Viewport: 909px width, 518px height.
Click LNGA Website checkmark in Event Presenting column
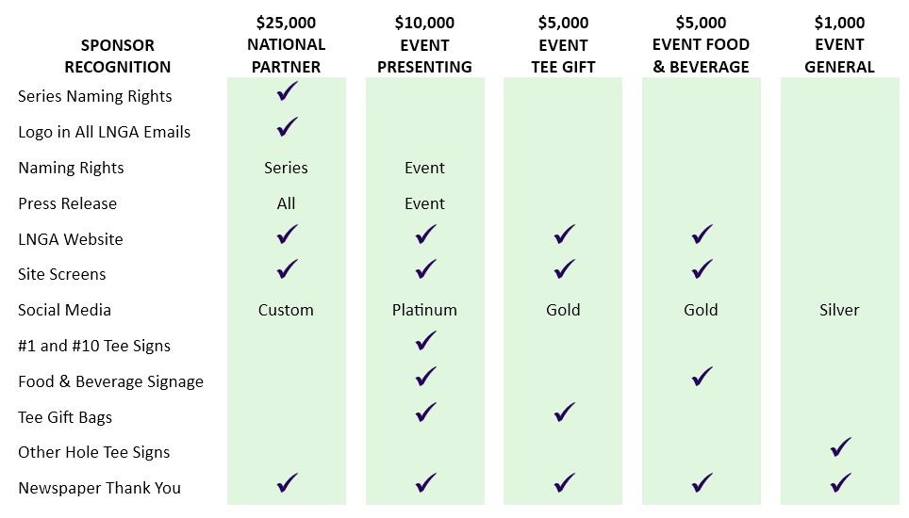425,235
